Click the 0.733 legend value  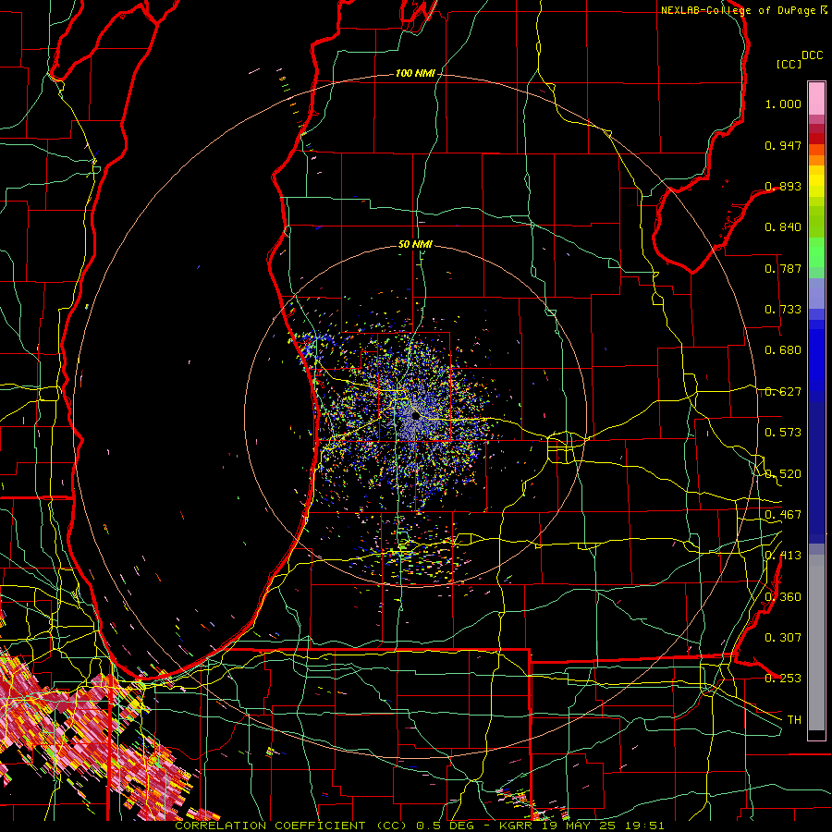click(x=783, y=310)
